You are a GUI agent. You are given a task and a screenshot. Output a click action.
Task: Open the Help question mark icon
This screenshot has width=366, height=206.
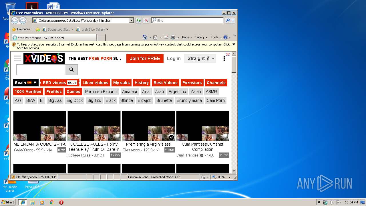coord(225,37)
